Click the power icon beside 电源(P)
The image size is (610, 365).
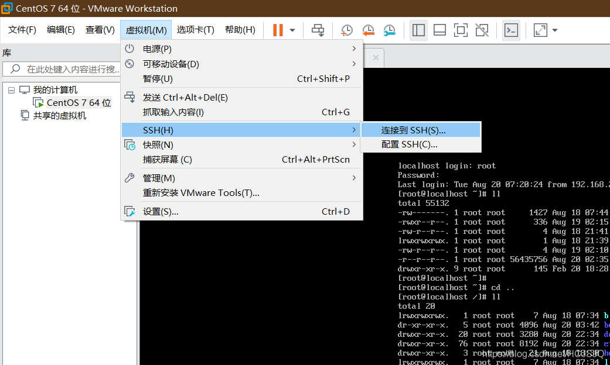(129, 49)
